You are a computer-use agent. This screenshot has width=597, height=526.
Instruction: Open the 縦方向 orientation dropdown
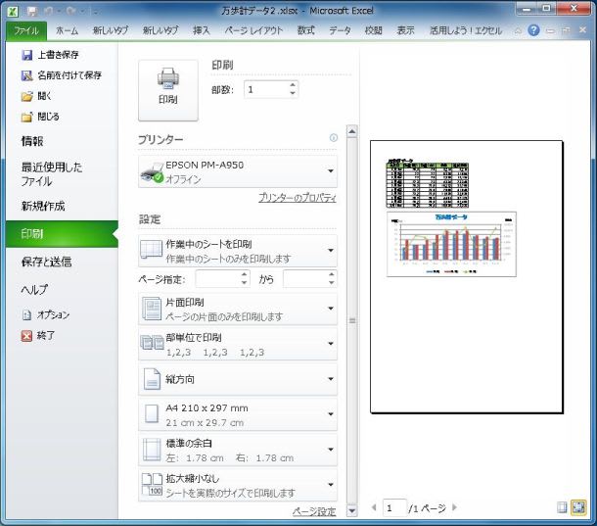[x=330, y=378]
